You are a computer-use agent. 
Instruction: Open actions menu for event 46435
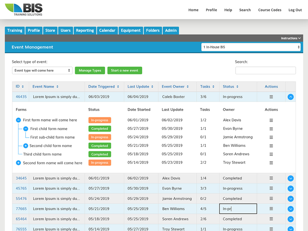pyautogui.click(x=271, y=97)
